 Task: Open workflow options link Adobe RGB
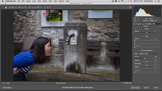77,87
